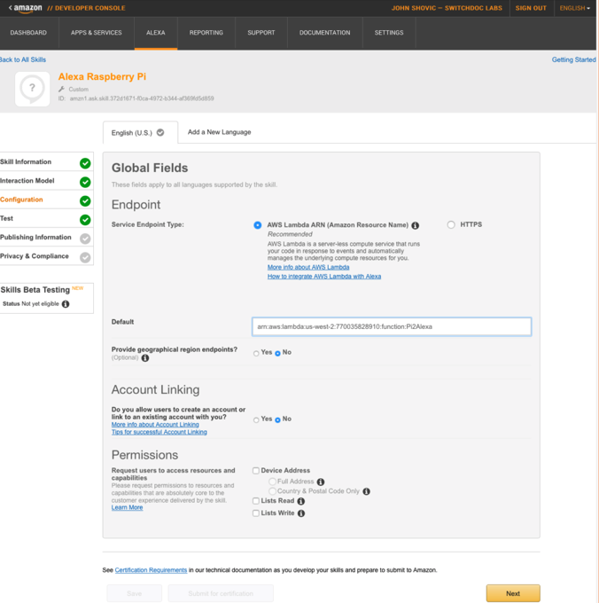This screenshot has height=603, width=599.
Task: Open the English language dropdown in header
Action: click(574, 8)
